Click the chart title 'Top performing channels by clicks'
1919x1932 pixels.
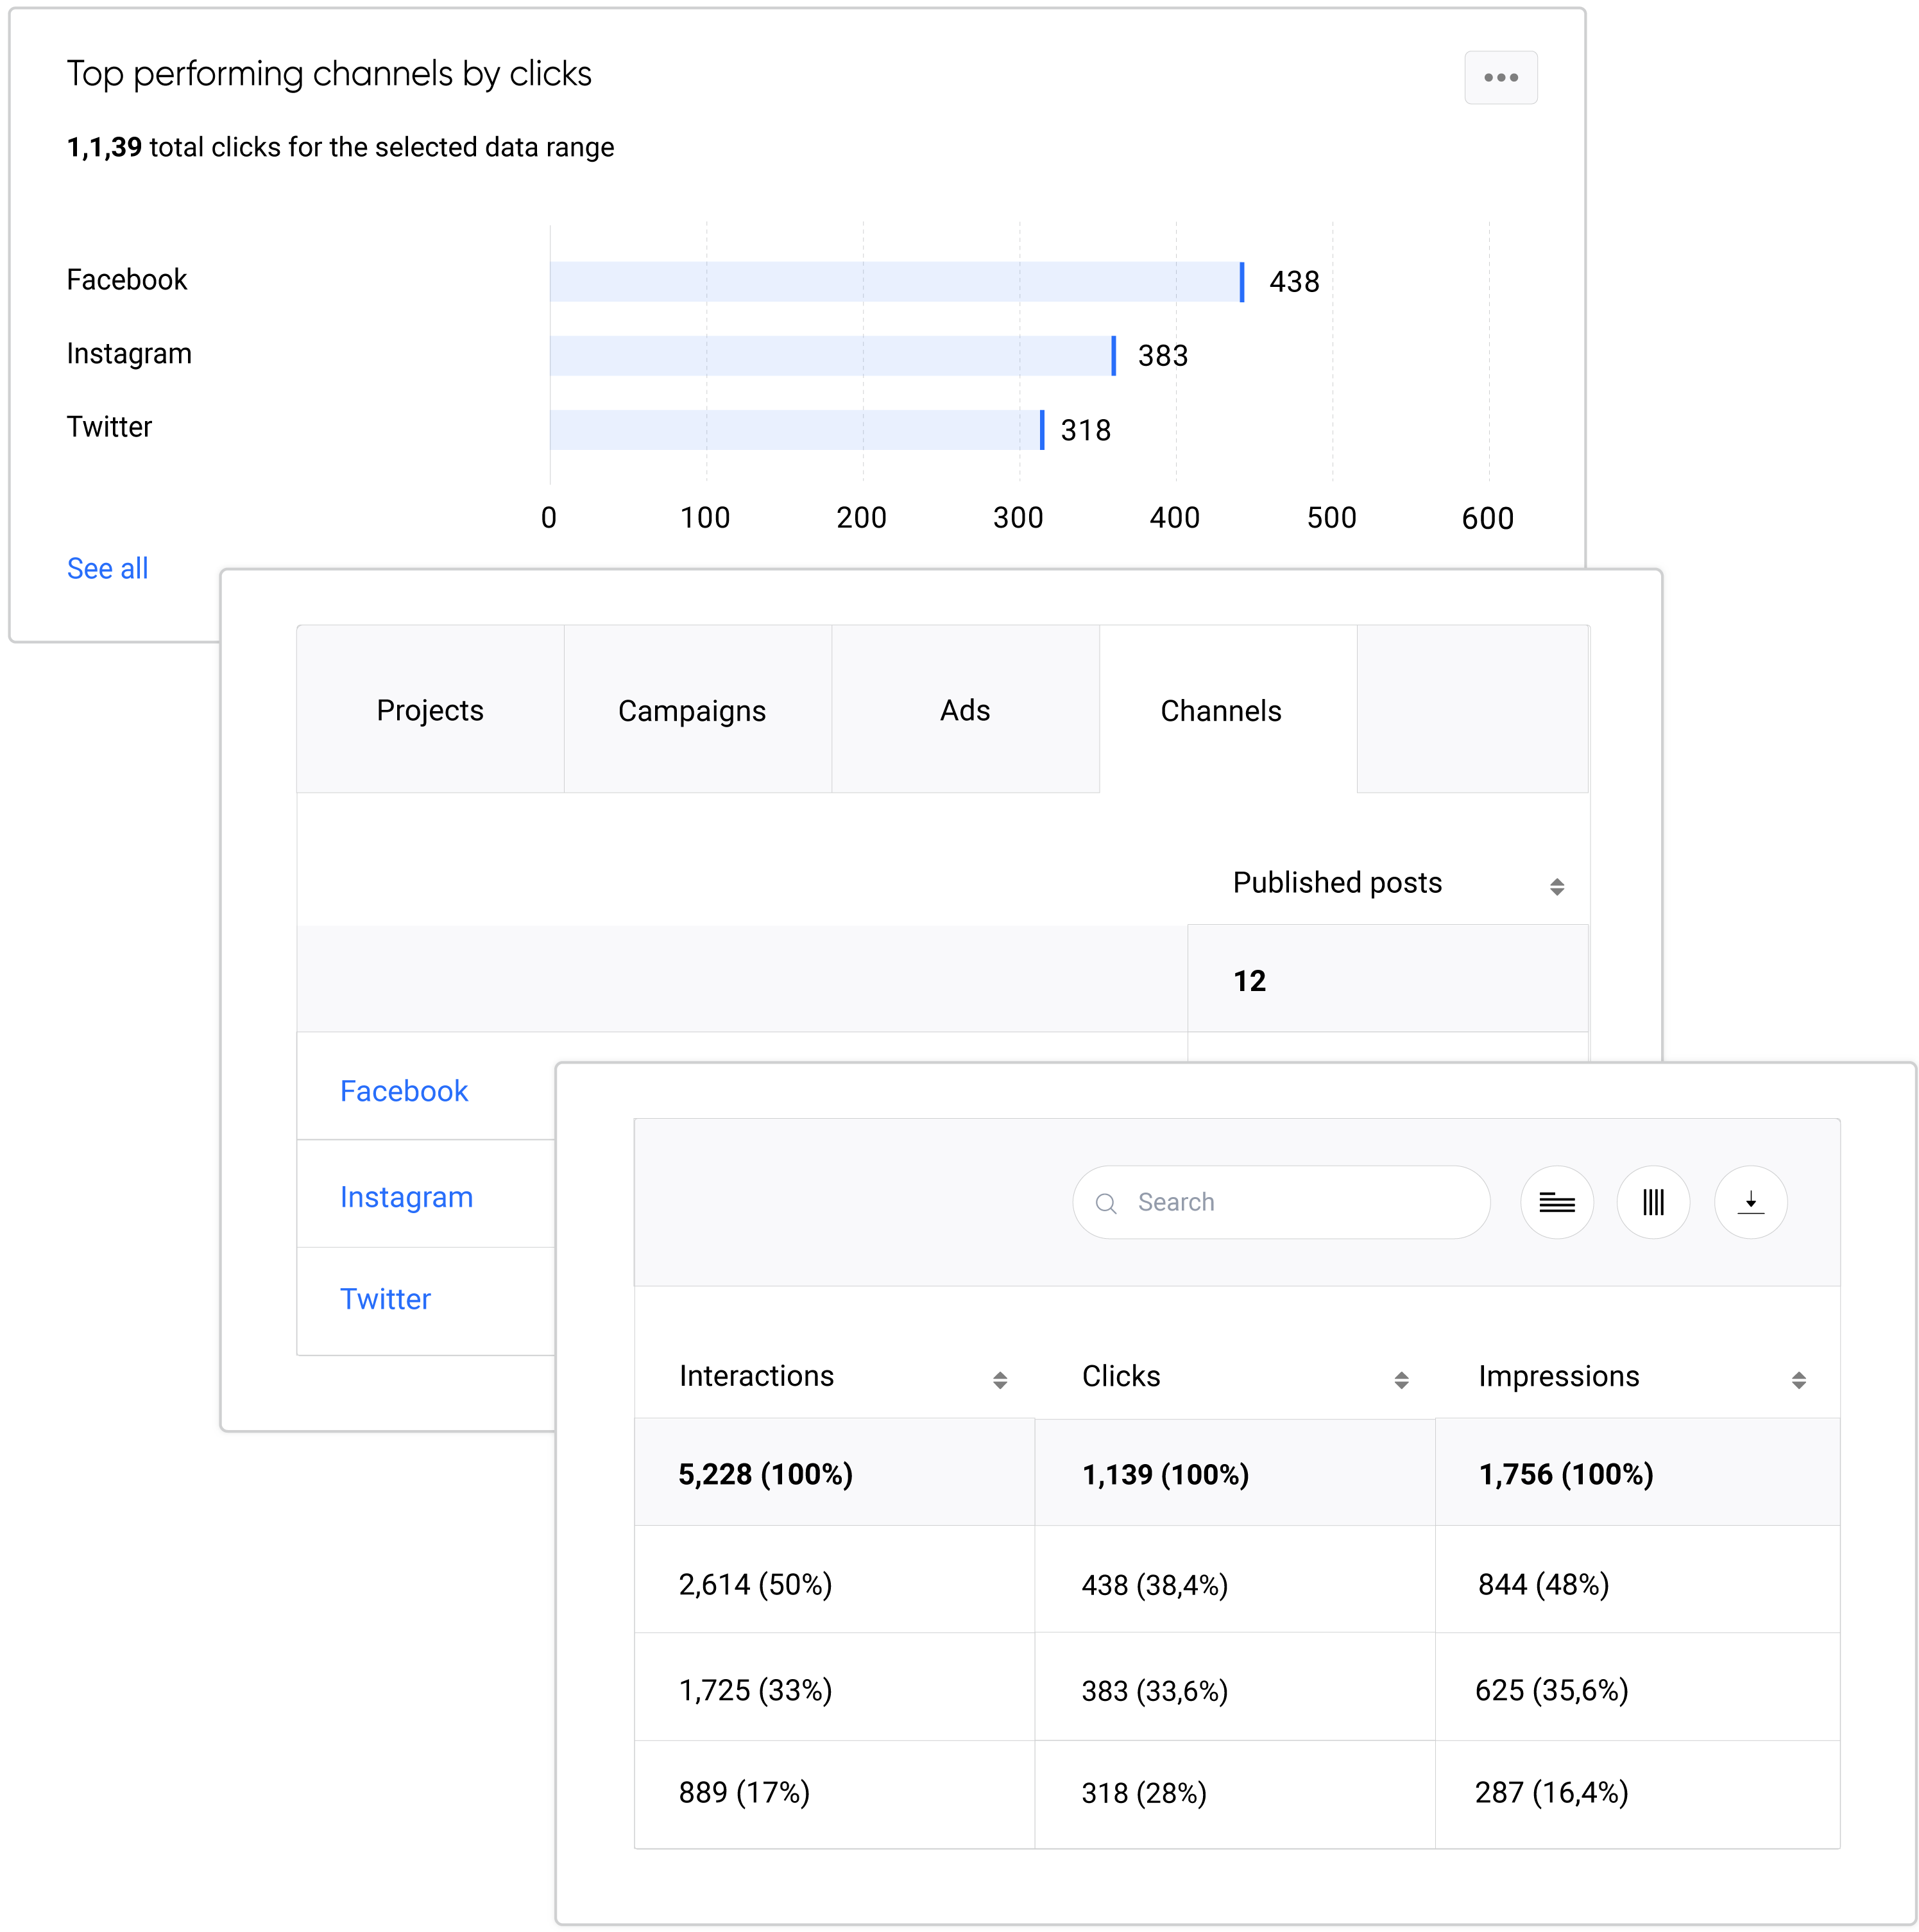pos(329,74)
